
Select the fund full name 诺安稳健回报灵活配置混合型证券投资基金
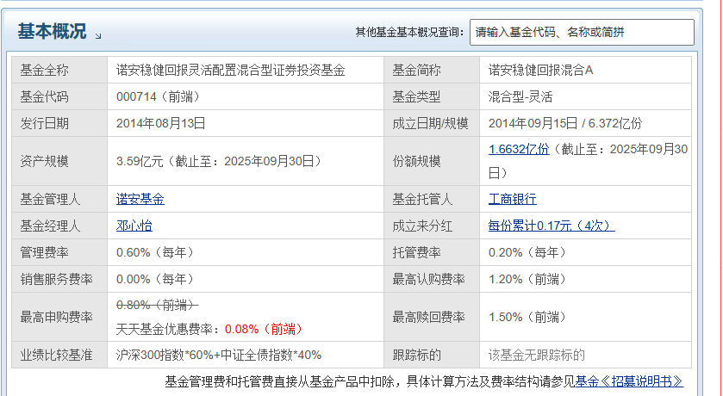pyautogui.click(x=231, y=71)
